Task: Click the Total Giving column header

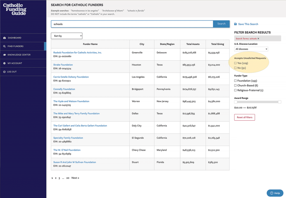Action: tap(217, 44)
